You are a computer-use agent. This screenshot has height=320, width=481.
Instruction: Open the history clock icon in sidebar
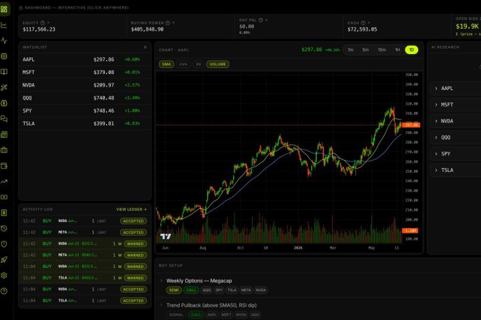coord(4,229)
